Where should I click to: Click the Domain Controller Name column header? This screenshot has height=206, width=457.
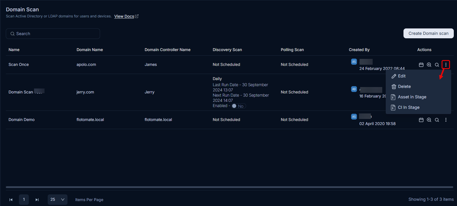pos(168,50)
